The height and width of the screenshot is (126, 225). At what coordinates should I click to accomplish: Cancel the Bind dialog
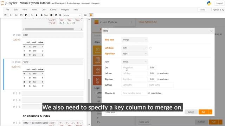click(x=191, y=112)
